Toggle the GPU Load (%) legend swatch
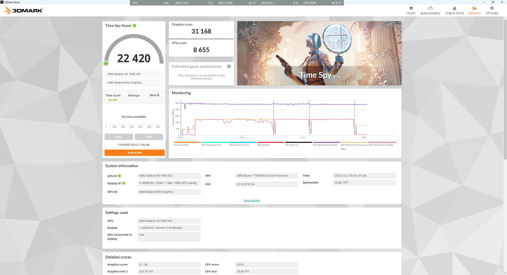Screen dimensions: 507x275 271,142
